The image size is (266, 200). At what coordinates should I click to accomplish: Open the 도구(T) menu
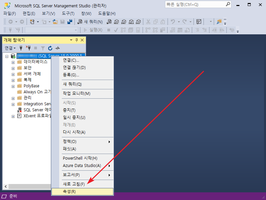tap(68, 13)
